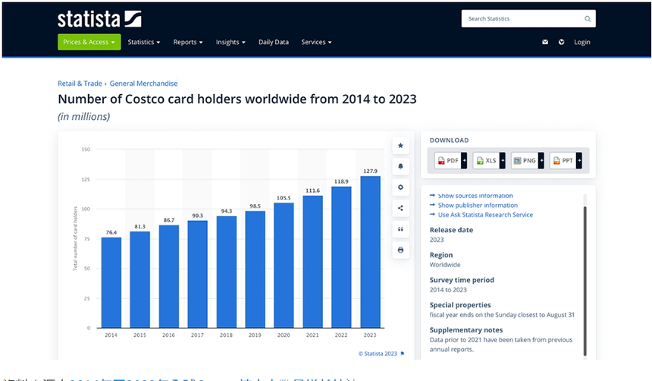Click the 2016 bar labeled 86.7

click(x=169, y=276)
